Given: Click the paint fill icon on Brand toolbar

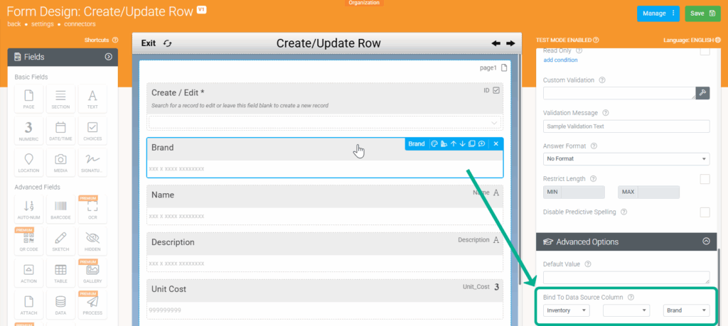Looking at the screenshot, I should point(444,143).
